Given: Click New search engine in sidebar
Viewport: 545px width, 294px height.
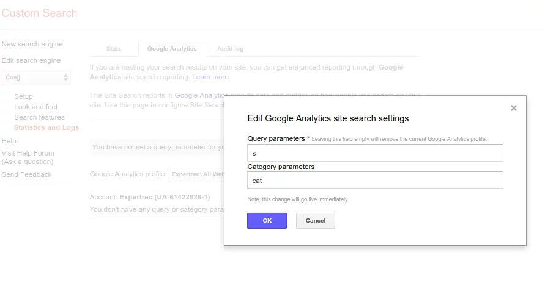Looking at the screenshot, I should (x=32, y=44).
